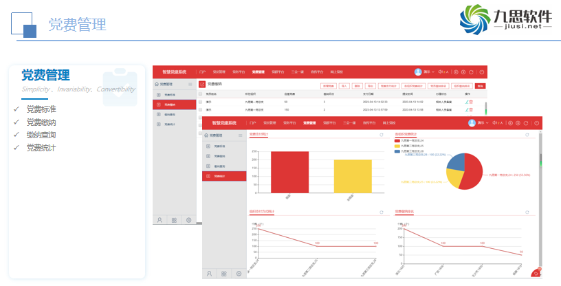Open settings gear icon in bottom sidebar
The image size is (561, 286).
[x=239, y=274]
